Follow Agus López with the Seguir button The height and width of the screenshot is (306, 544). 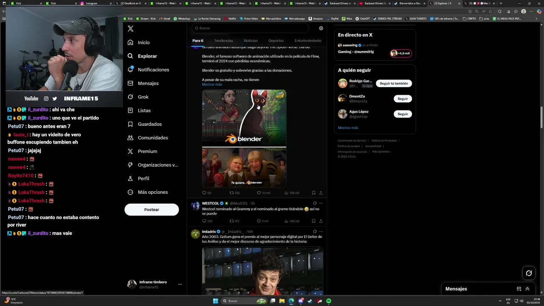[x=402, y=114]
